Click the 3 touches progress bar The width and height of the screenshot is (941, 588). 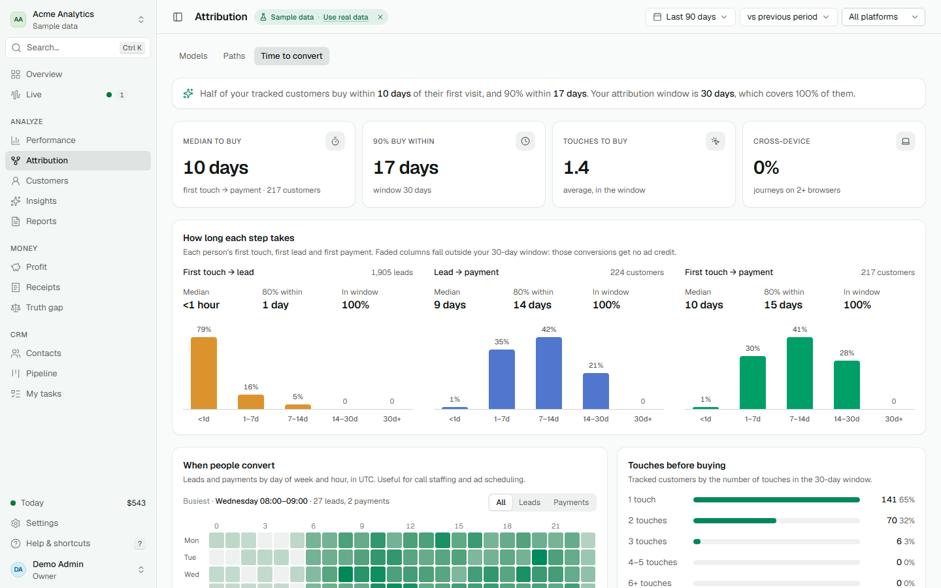coord(776,542)
